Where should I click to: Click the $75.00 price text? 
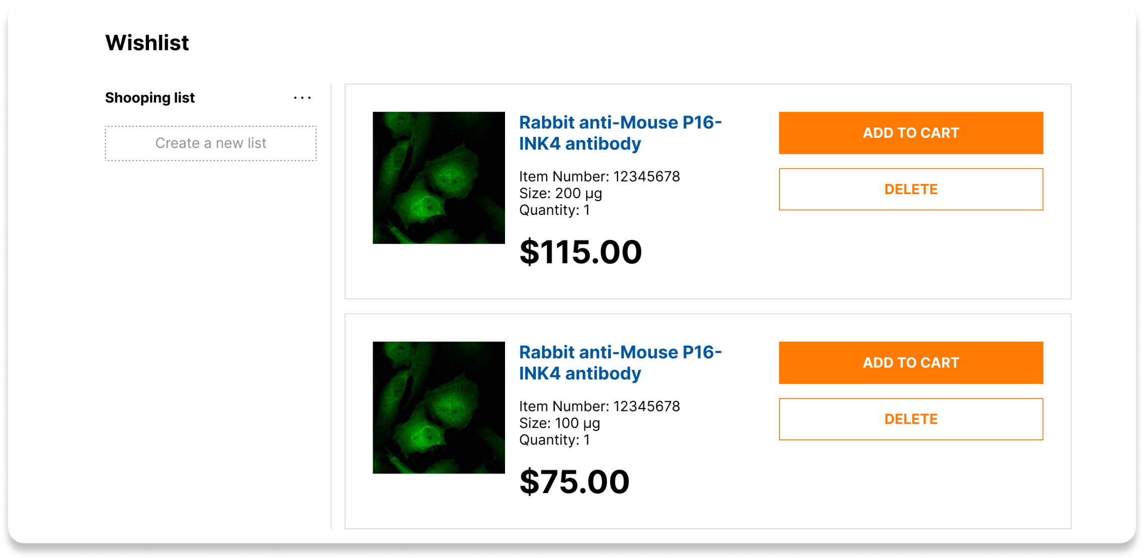coord(575,482)
